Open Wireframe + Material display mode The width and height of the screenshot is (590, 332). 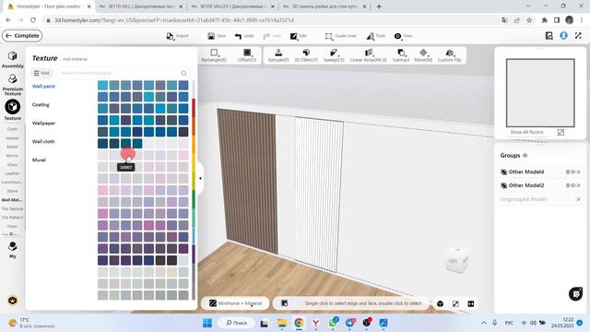click(x=236, y=303)
